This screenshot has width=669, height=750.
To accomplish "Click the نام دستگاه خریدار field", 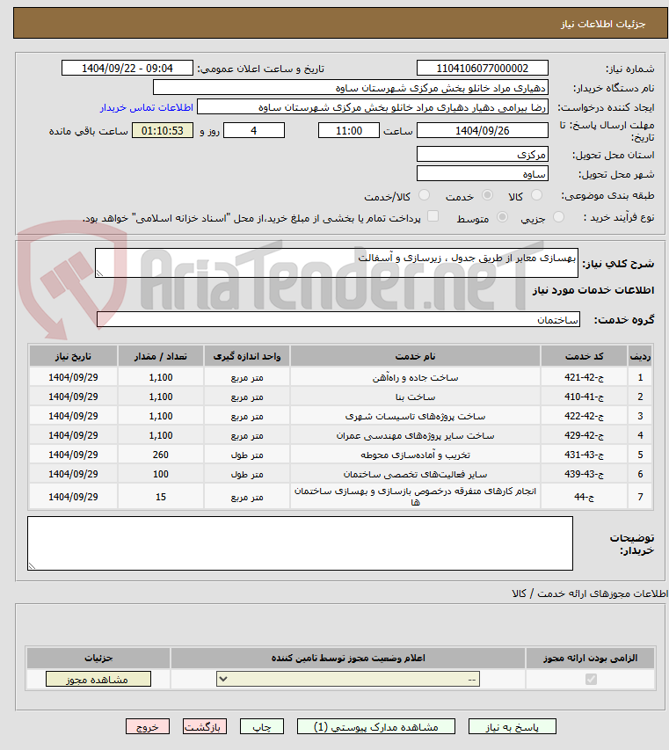I will point(351,88).
